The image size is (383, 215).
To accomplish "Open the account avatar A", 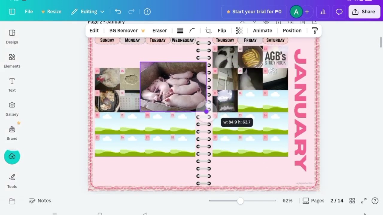I will tap(296, 12).
